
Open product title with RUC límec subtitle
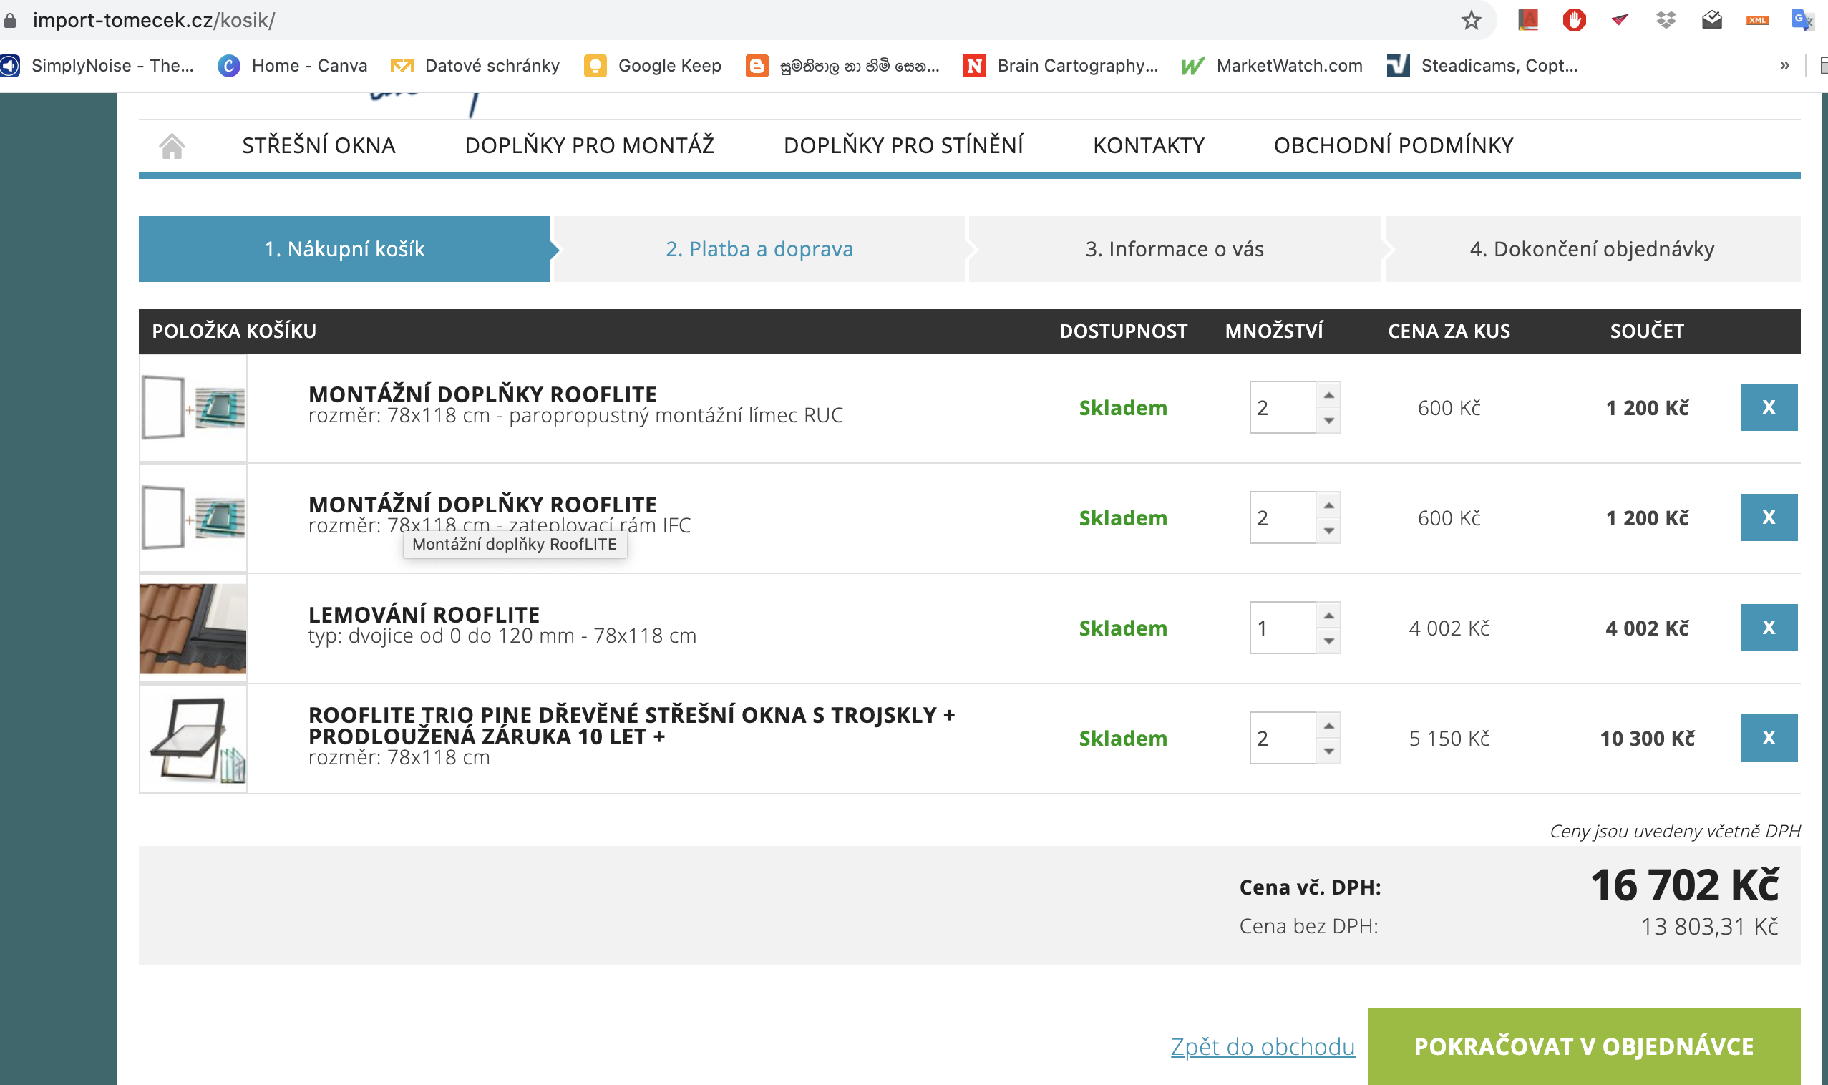coord(482,394)
